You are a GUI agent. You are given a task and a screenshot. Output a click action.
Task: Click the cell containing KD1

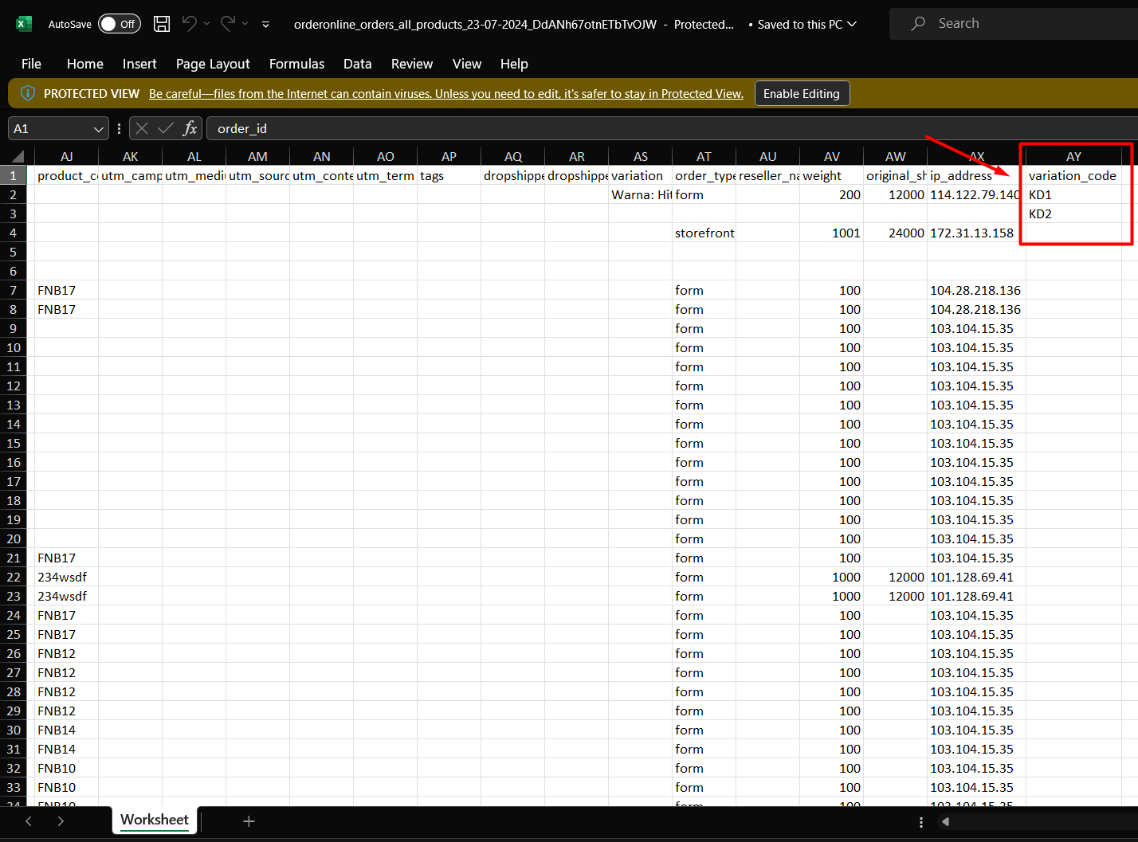click(1073, 194)
